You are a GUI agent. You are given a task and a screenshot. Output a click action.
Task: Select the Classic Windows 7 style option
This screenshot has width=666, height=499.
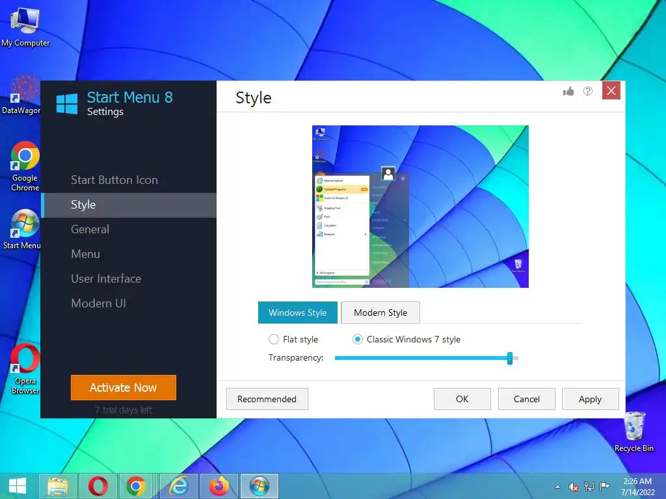point(407,339)
